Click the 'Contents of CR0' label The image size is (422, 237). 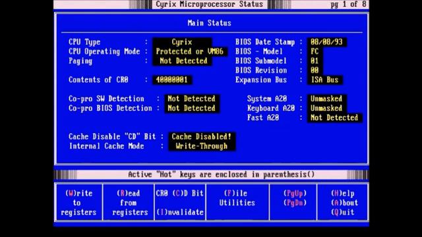coord(98,80)
